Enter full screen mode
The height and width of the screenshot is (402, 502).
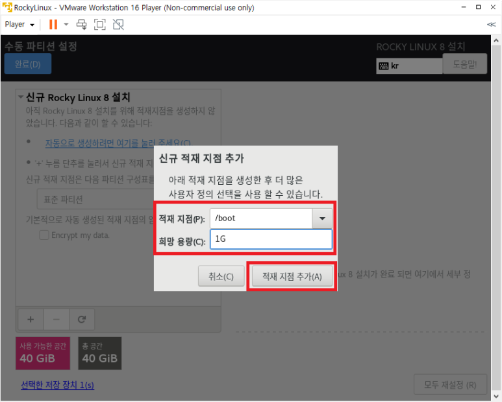(x=100, y=25)
